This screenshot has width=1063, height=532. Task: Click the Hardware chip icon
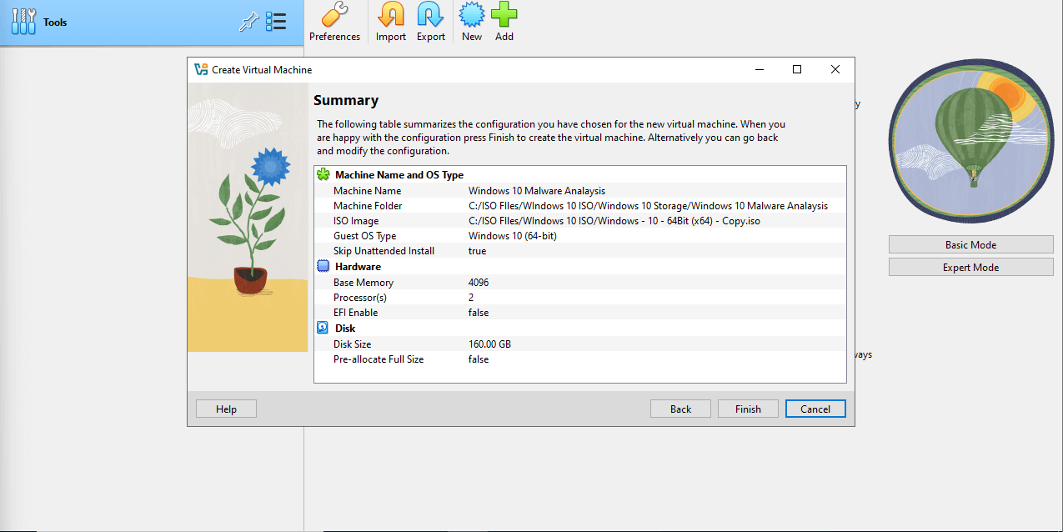(x=323, y=267)
